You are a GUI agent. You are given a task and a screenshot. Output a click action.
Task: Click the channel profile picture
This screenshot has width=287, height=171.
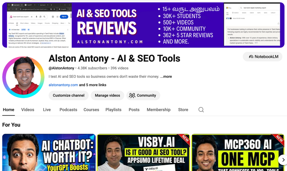click(x=23, y=77)
